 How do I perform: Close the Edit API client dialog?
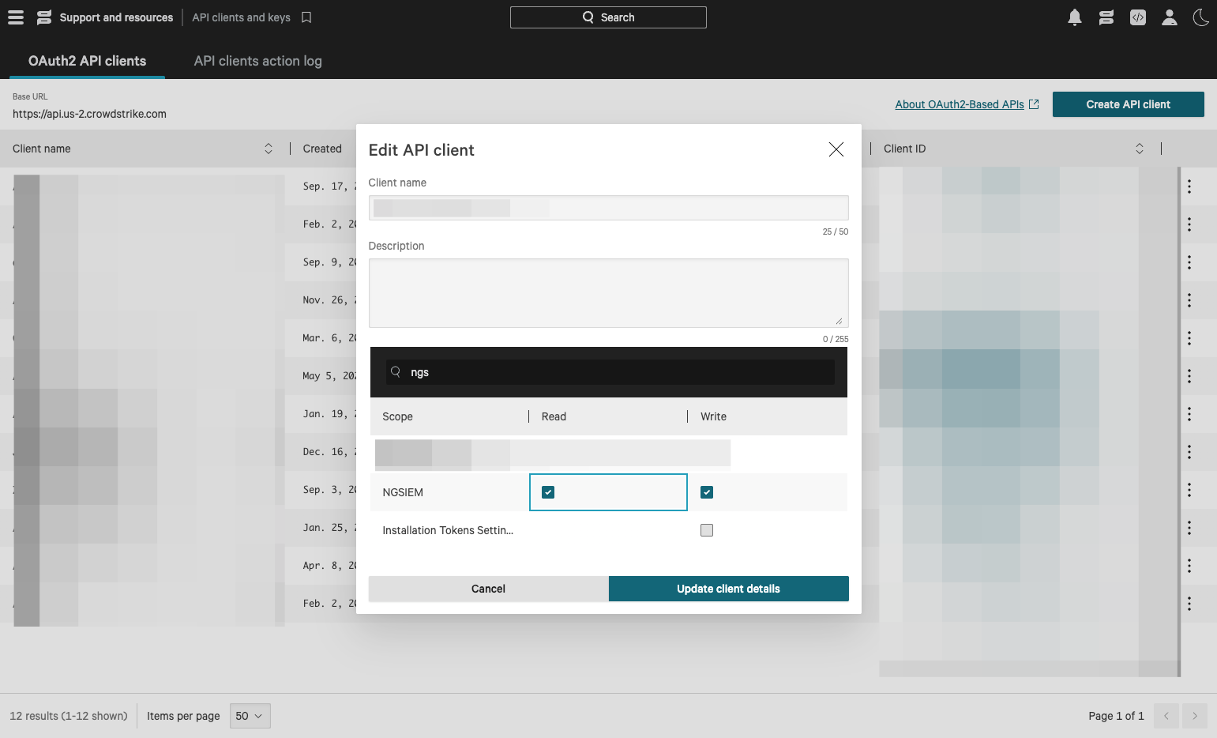(836, 149)
